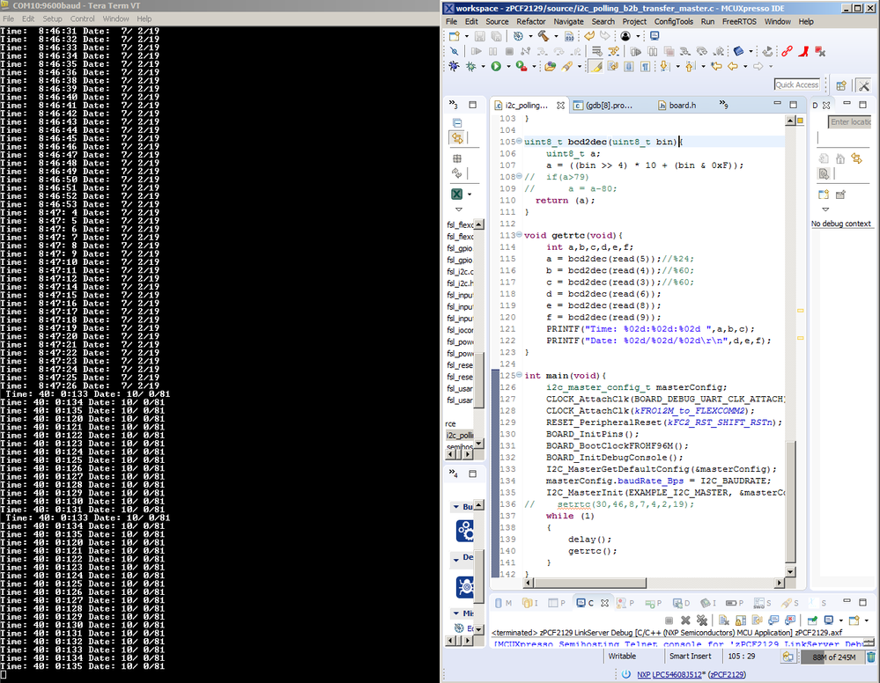Click the Quick Access search field

797,84
